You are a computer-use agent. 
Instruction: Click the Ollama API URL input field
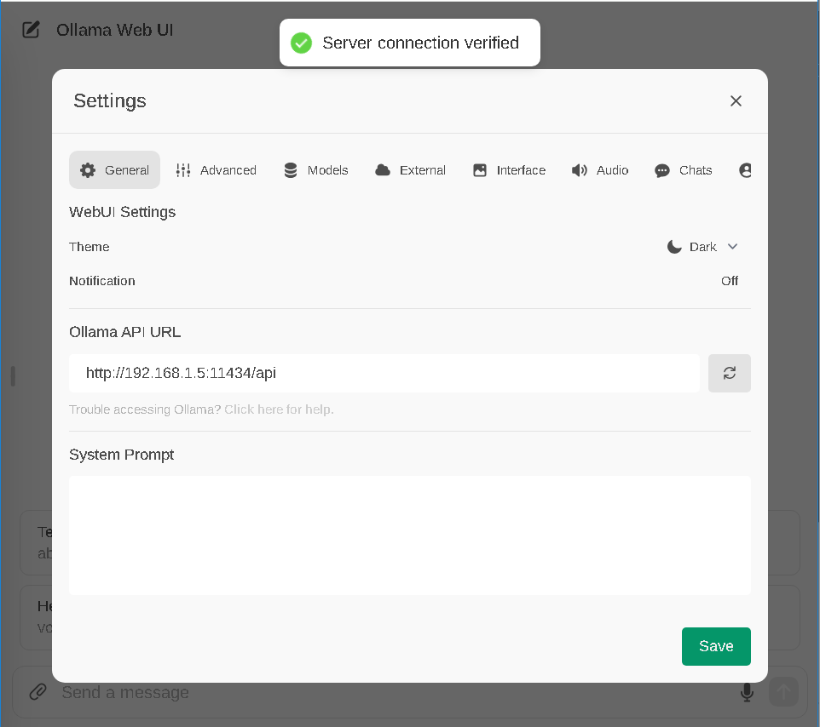pos(384,373)
